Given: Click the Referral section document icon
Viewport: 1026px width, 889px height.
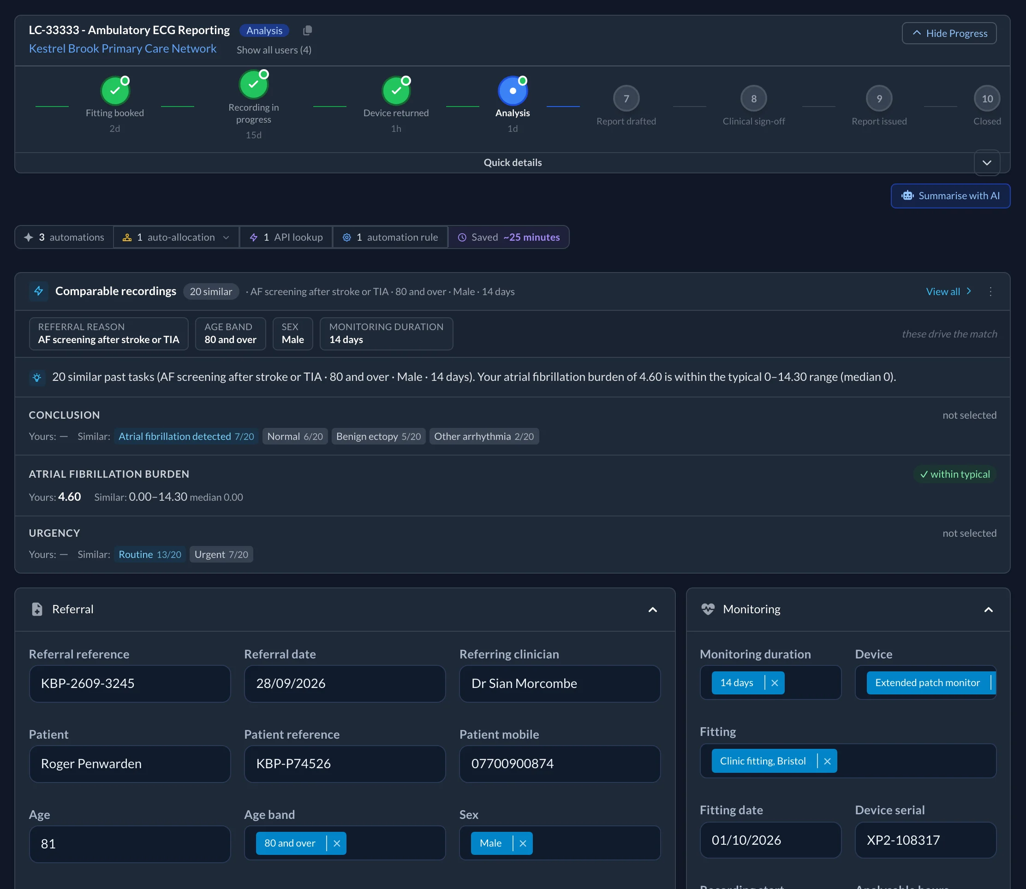Looking at the screenshot, I should coord(37,609).
